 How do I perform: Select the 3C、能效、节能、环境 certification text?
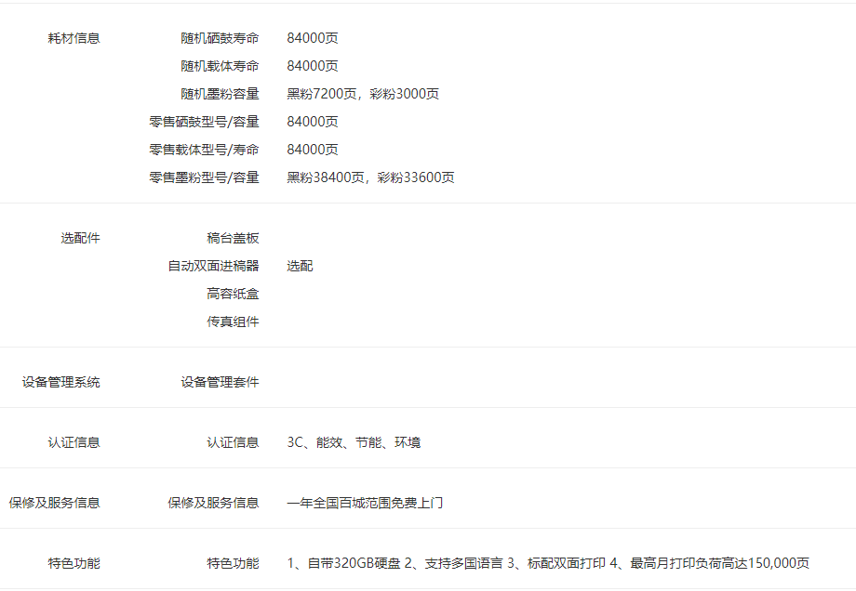point(354,442)
